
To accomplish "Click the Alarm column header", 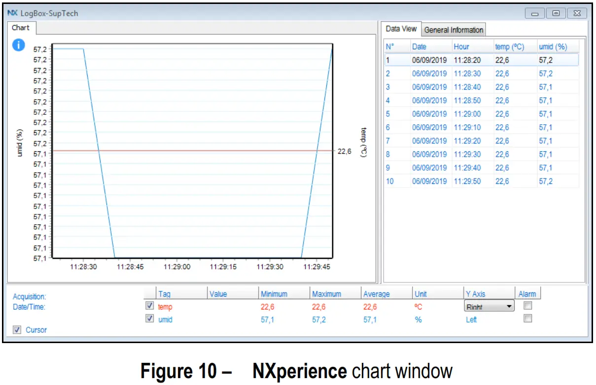I will click(x=527, y=294).
